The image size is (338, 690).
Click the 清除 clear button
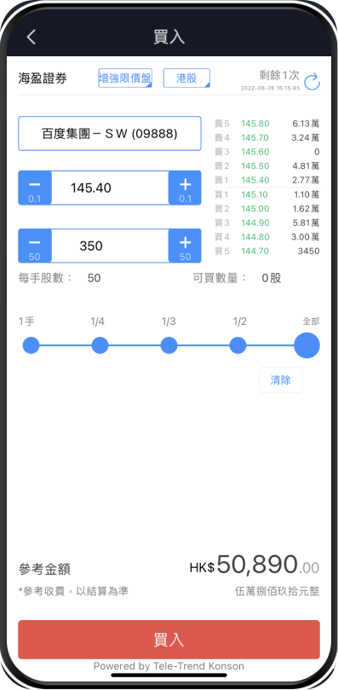coord(281,380)
